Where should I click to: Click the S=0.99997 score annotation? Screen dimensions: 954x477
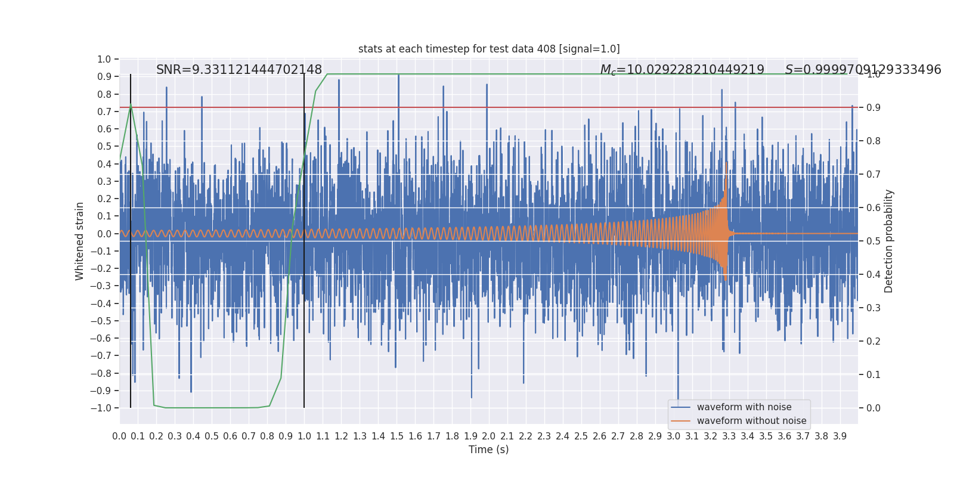863,70
